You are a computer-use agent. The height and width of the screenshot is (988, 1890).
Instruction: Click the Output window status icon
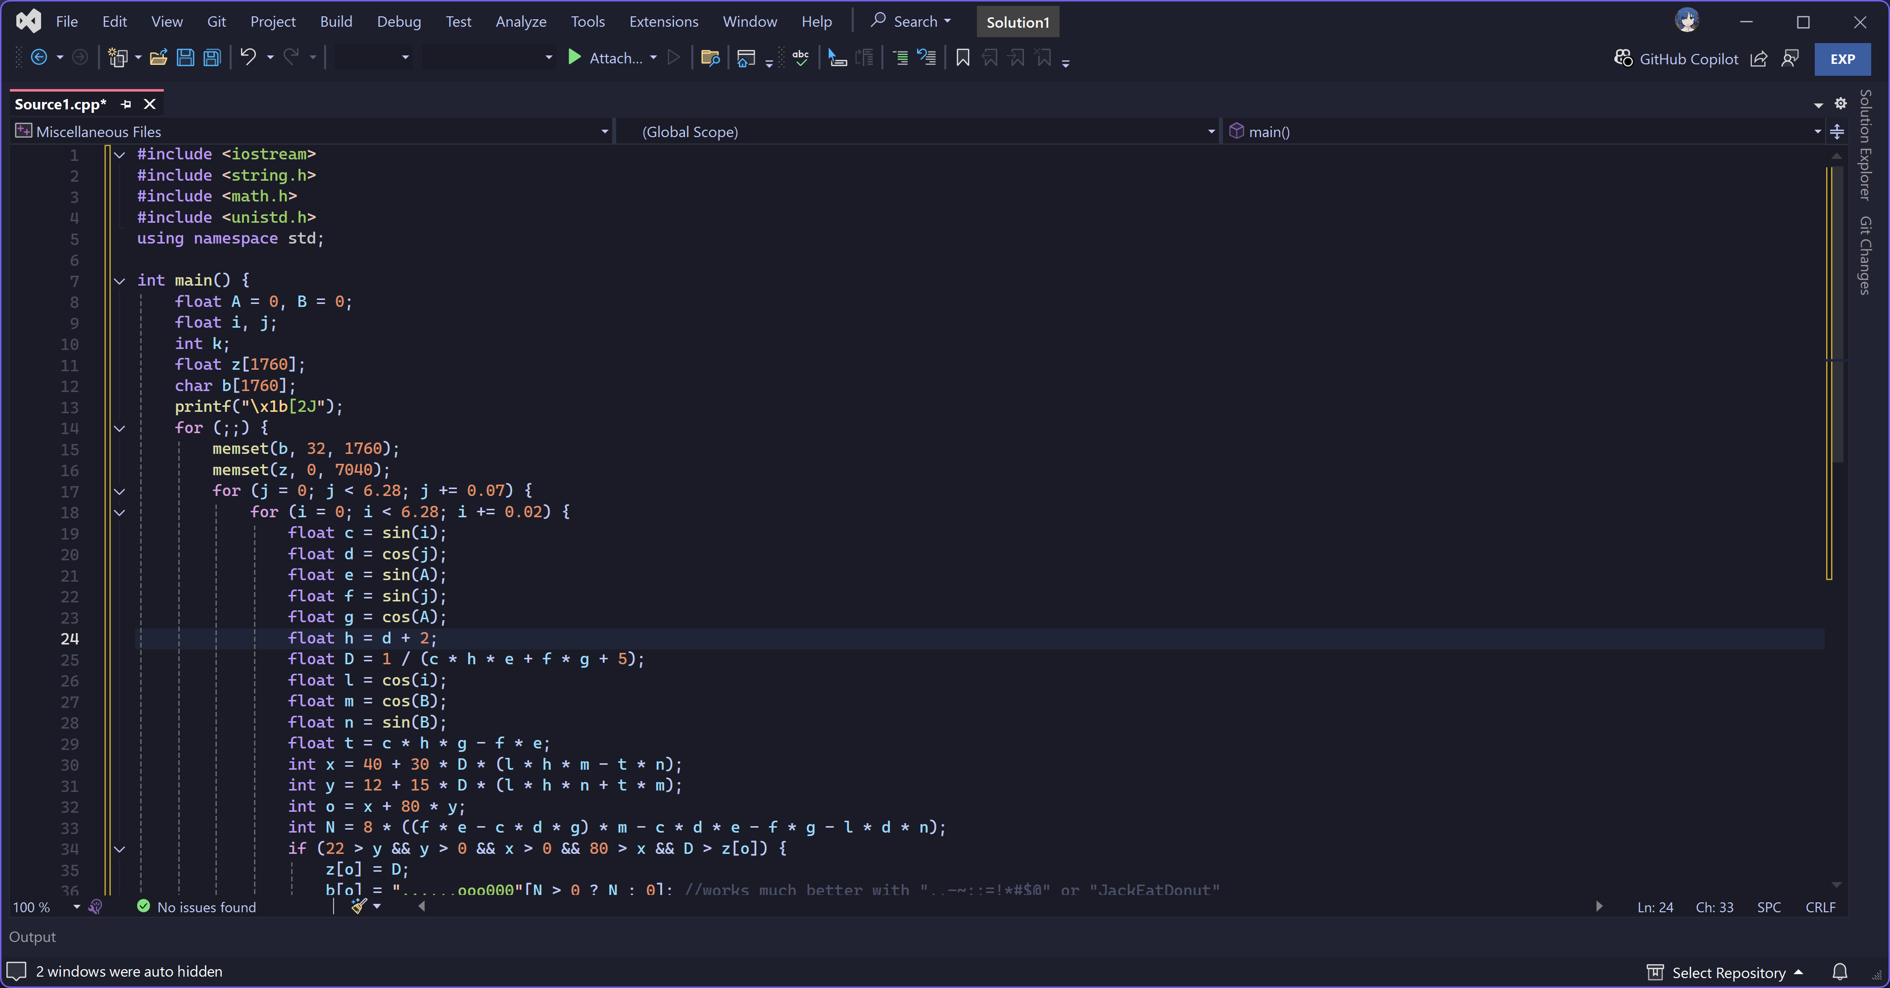tap(16, 971)
